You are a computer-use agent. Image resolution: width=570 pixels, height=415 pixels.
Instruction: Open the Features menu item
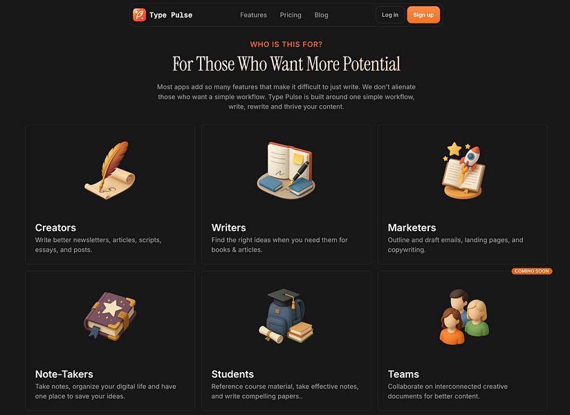253,15
